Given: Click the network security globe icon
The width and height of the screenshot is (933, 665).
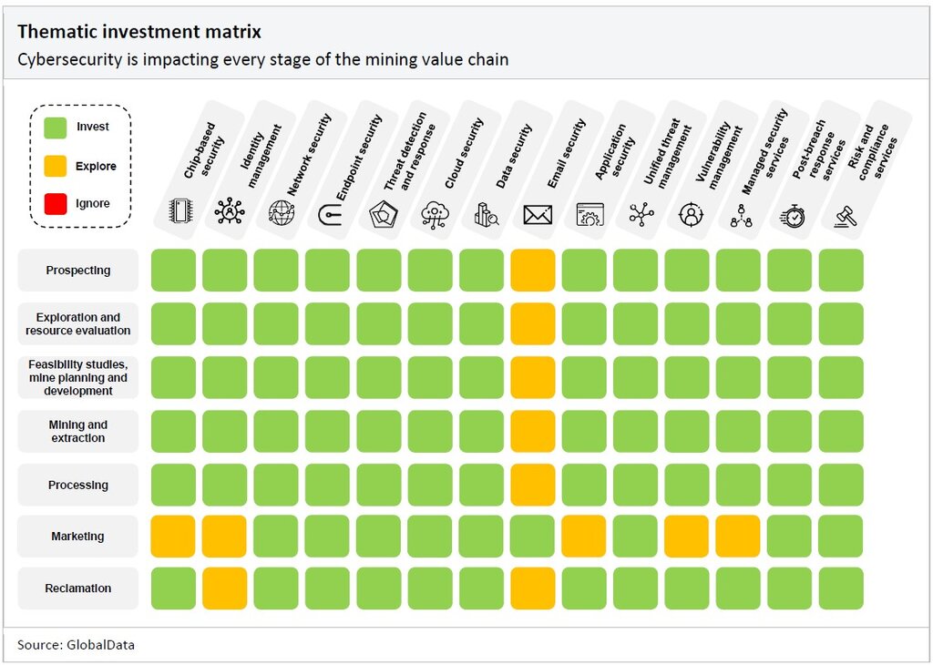Looking at the screenshot, I should click(x=281, y=214).
